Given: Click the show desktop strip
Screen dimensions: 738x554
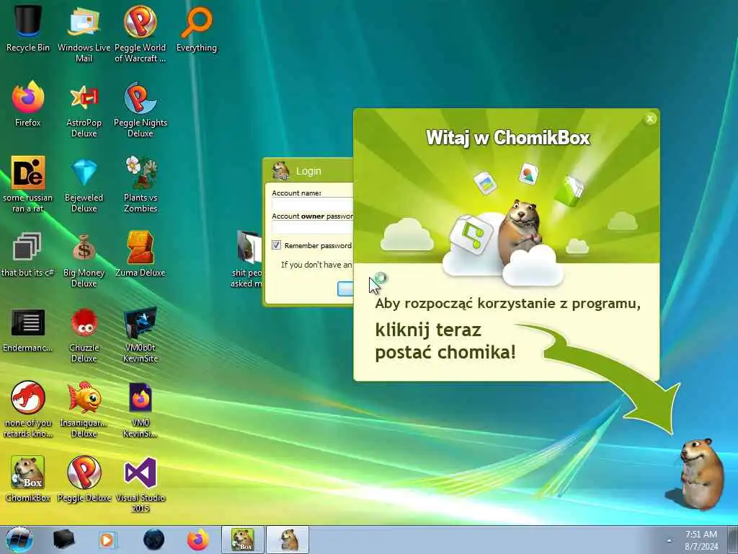Looking at the screenshot, I should tap(733, 540).
